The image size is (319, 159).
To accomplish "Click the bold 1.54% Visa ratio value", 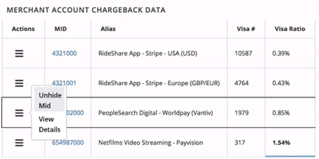I will coord(281,143).
